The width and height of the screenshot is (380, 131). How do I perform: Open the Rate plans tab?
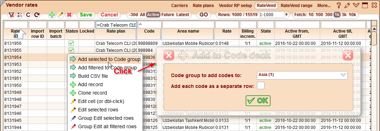pos(203,6)
